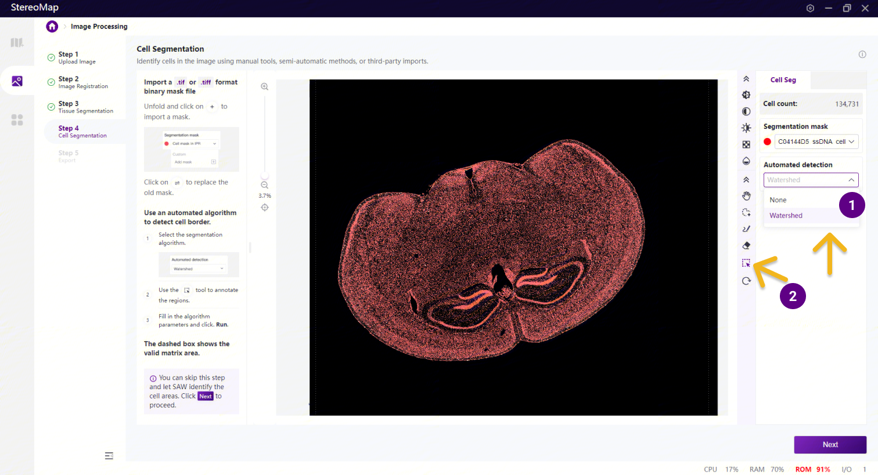Image resolution: width=878 pixels, height=475 pixels.
Task: Click the segmentation mask example thumbnail
Action: pos(192,149)
